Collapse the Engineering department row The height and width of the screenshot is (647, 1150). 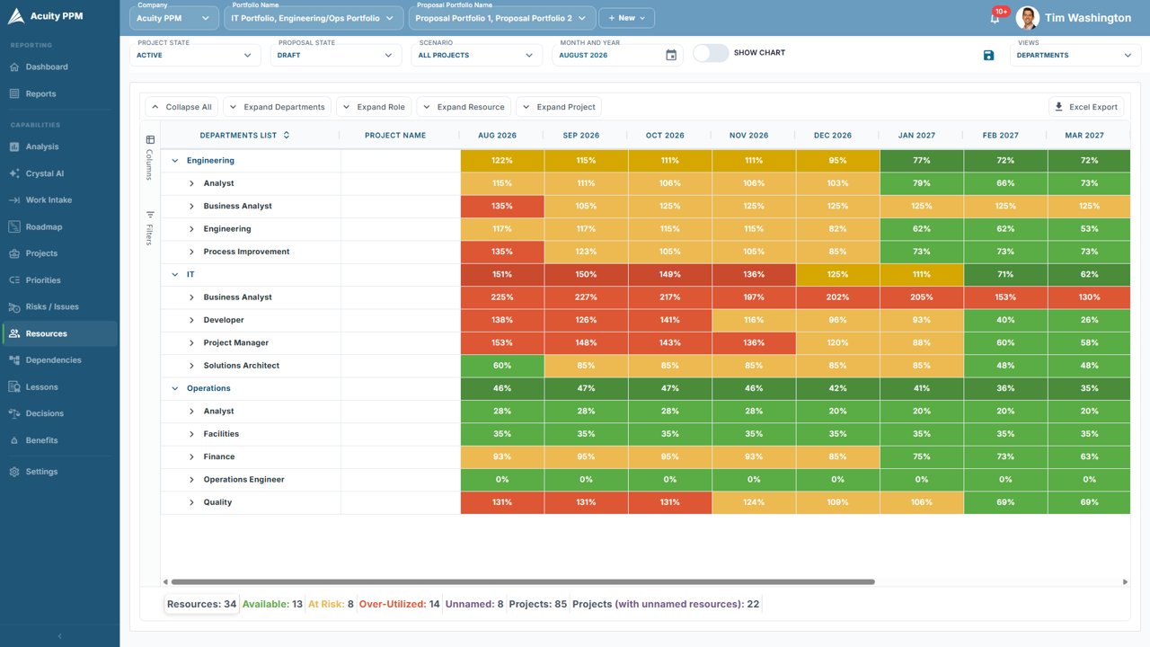[175, 161]
